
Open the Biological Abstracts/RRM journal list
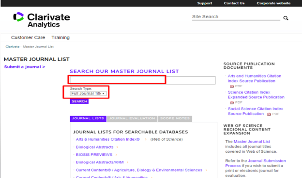[x=100, y=163]
